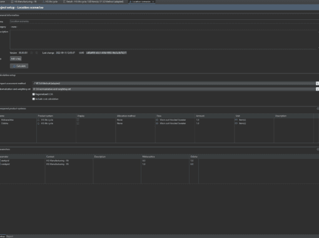Click the Name input field

coord(165,21)
